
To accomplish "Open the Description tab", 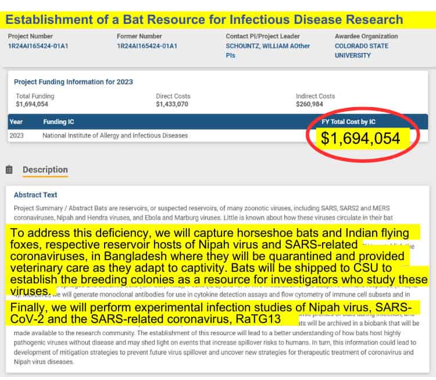I will click(x=45, y=170).
